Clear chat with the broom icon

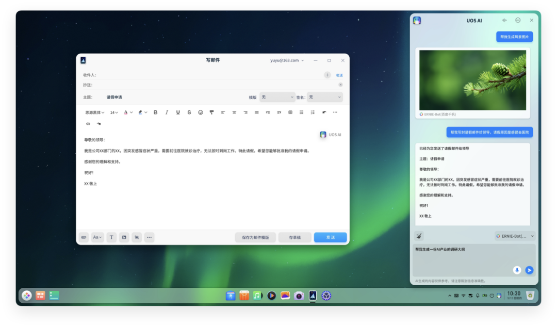point(419,236)
